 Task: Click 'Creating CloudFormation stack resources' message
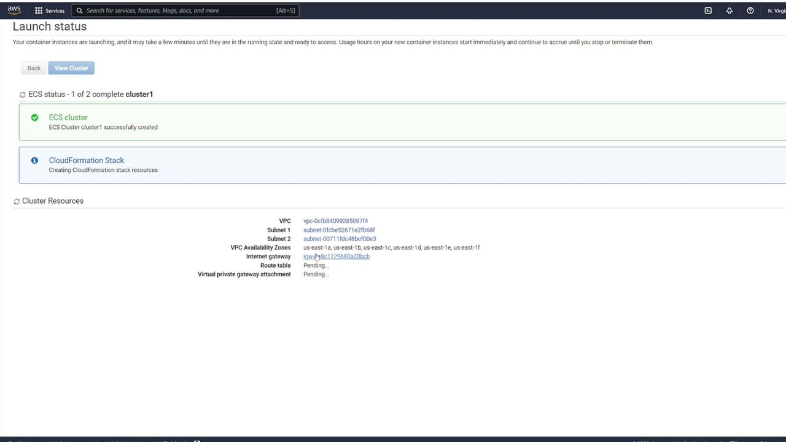[x=103, y=170]
